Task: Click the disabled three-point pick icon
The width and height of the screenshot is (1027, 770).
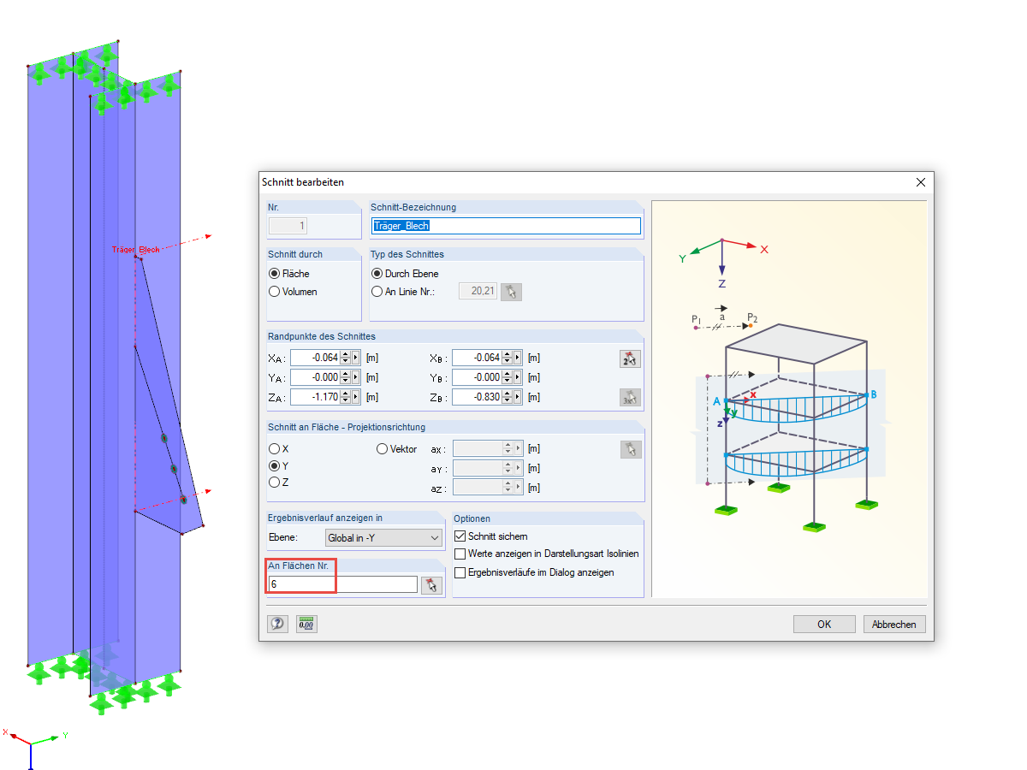Action: (630, 397)
